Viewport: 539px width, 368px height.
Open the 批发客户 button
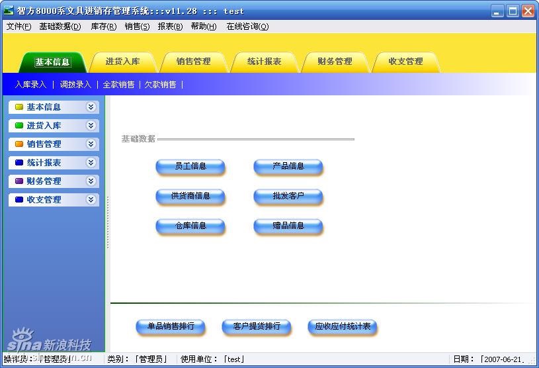288,197
